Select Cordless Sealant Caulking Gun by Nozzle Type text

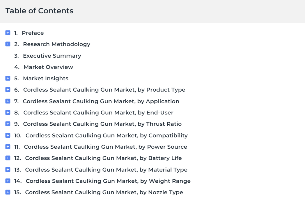click(104, 192)
